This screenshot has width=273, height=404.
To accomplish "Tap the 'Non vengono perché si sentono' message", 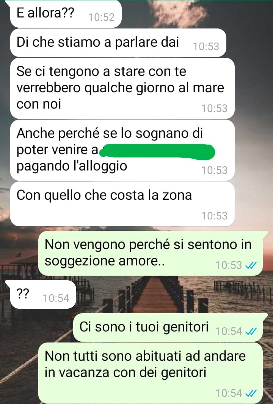I will 150,253.
